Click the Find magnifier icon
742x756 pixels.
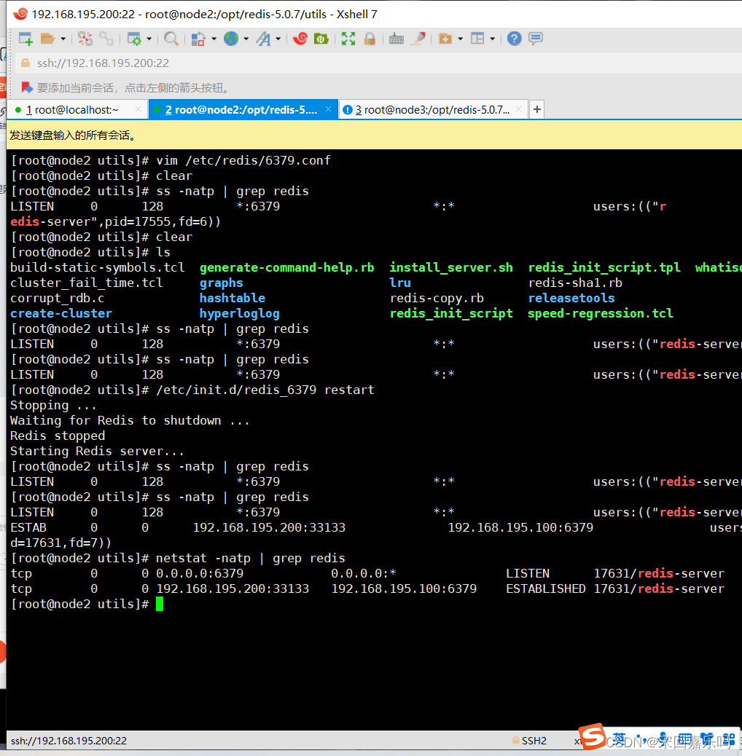click(x=171, y=39)
